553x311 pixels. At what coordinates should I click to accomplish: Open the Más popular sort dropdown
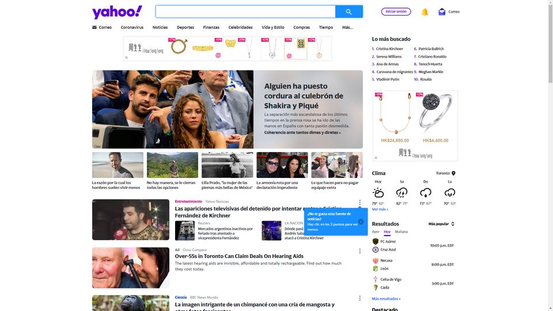point(441,224)
